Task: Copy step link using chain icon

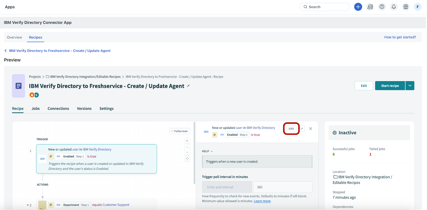Action: tap(302, 129)
